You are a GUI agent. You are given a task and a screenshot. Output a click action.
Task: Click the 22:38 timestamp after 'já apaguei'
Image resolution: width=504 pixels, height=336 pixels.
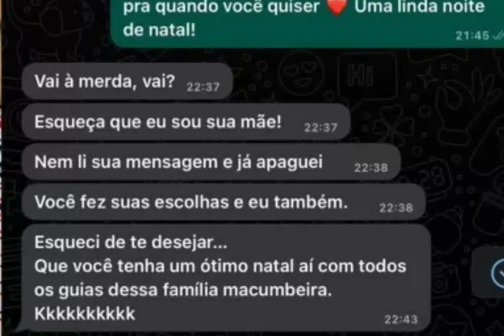[371, 168]
